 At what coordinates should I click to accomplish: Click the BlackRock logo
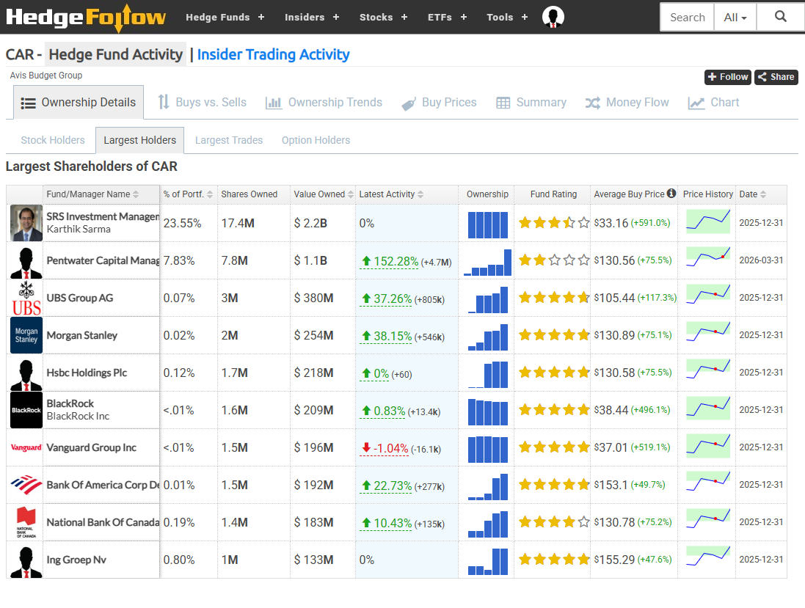click(x=26, y=411)
